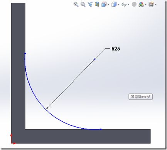Expand the Display Style dropdown arrow
Image resolution: width=167 pixels, height=150 pixels.
point(118,5)
